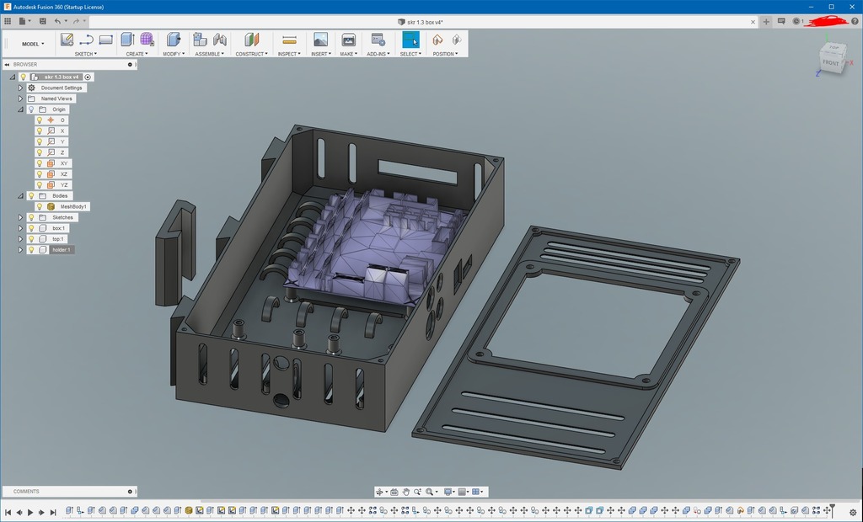863x522 pixels.
Task: Click the Scripts and Add-Ins icon
Action: click(378, 40)
